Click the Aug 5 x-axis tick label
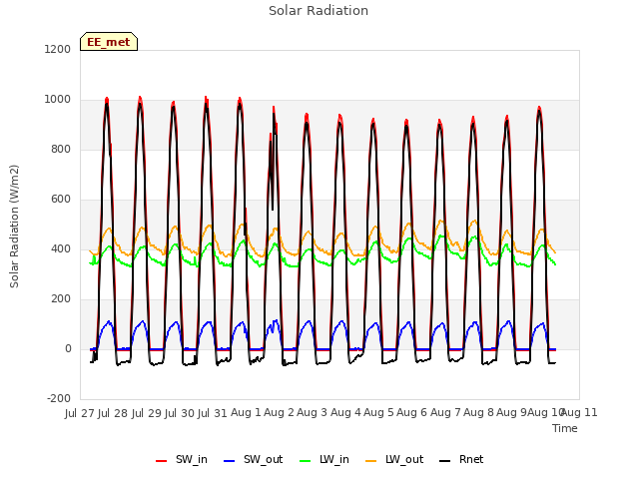 coord(379,413)
